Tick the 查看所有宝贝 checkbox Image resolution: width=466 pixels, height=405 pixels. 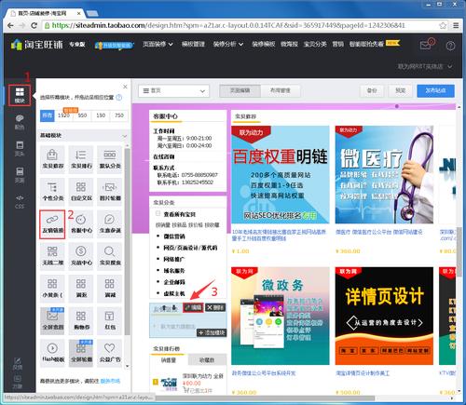point(158,213)
